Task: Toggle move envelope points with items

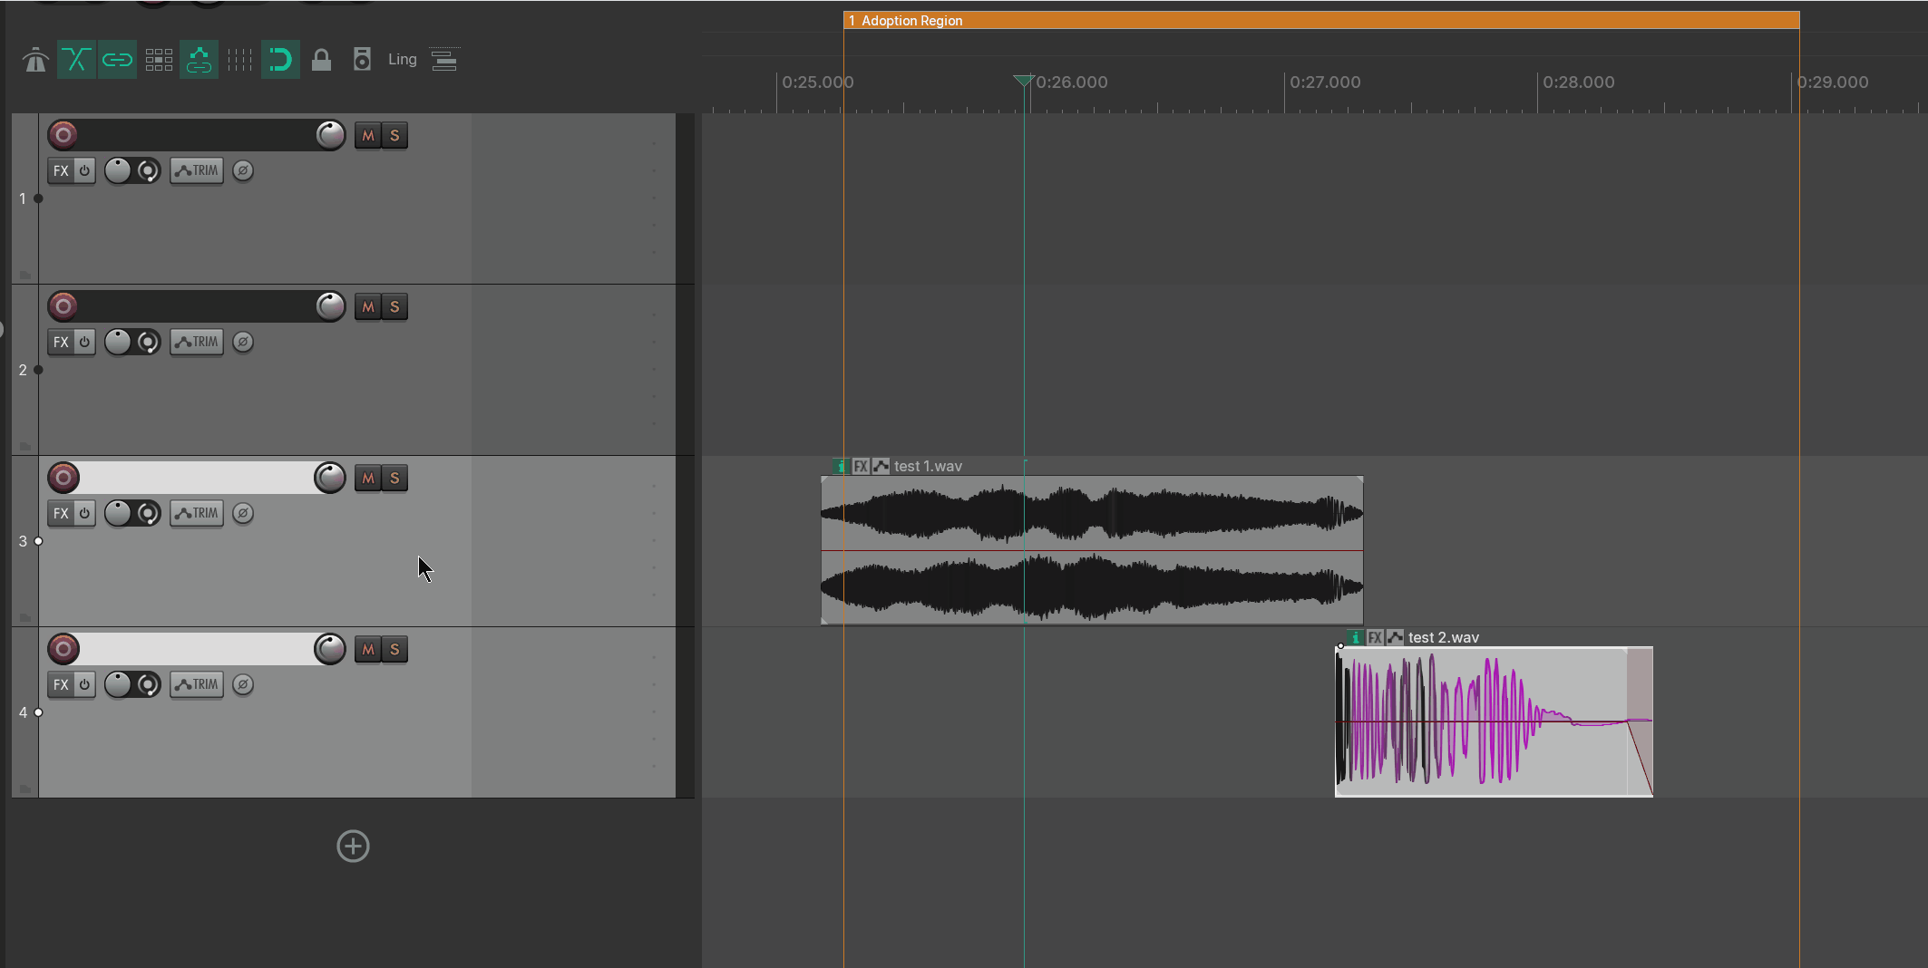Action: click(x=199, y=60)
